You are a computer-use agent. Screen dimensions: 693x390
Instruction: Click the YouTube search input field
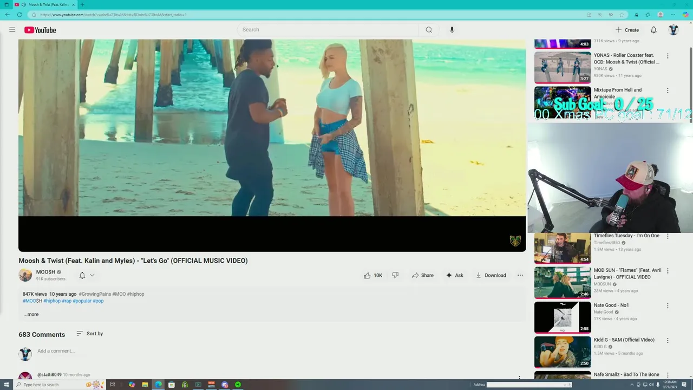point(328,30)
